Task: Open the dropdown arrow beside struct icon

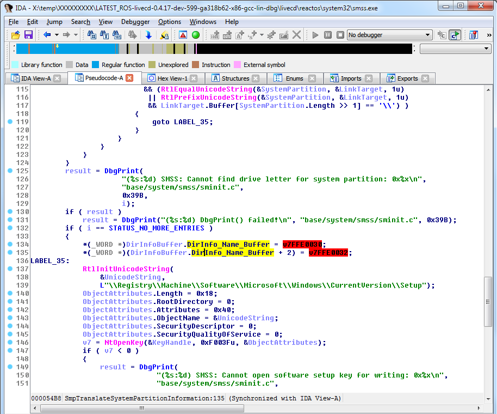Action: tap(262, 35)
